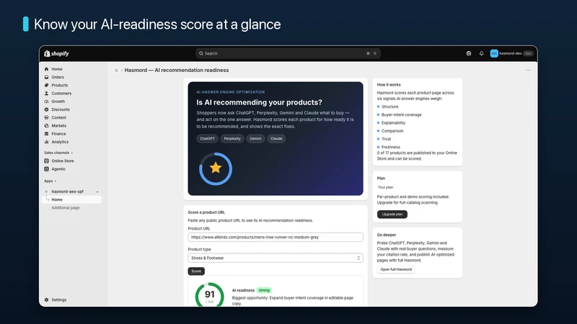Click the gold star score ring
Image resolution: width=577 pixels, height=324 pixels.
click(216, 168)
